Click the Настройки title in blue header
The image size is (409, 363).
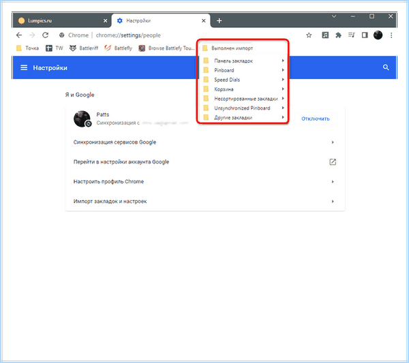(50, 67)
